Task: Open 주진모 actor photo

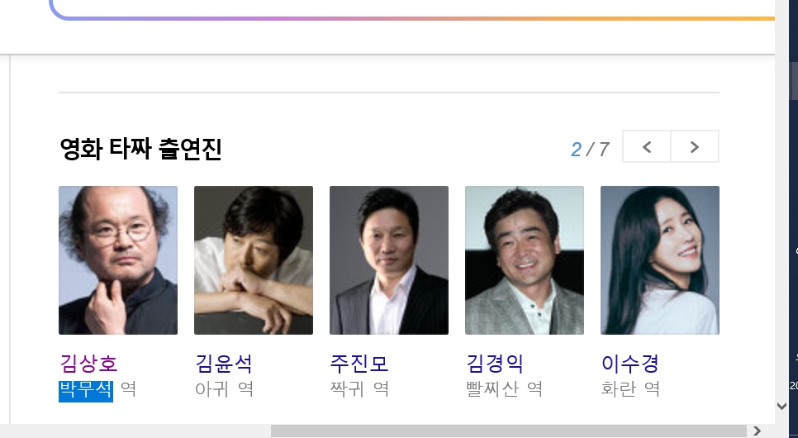Action: (389, 260)
